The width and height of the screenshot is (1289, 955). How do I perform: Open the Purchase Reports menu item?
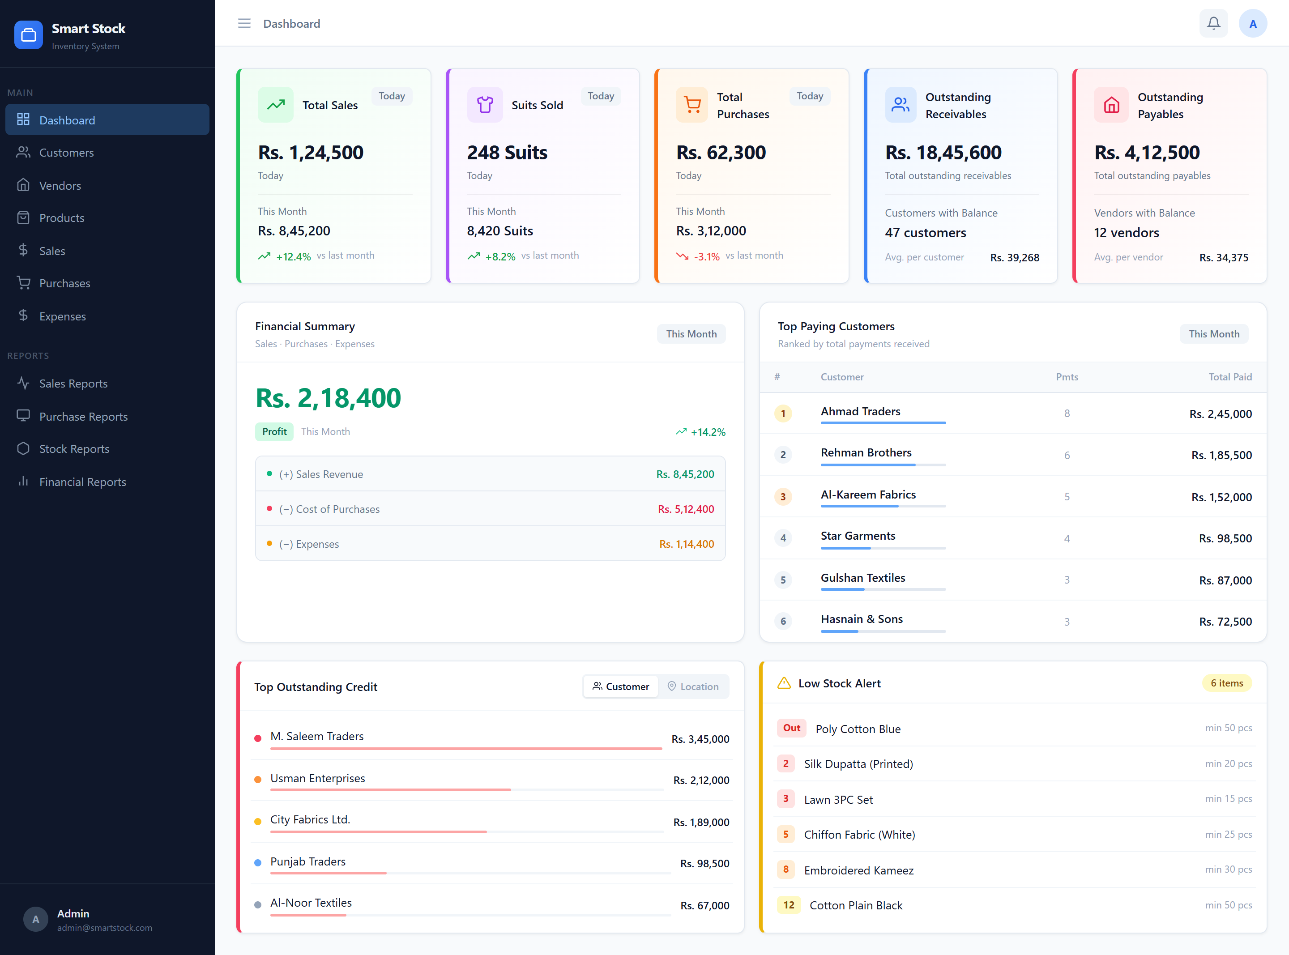[83, 416]
